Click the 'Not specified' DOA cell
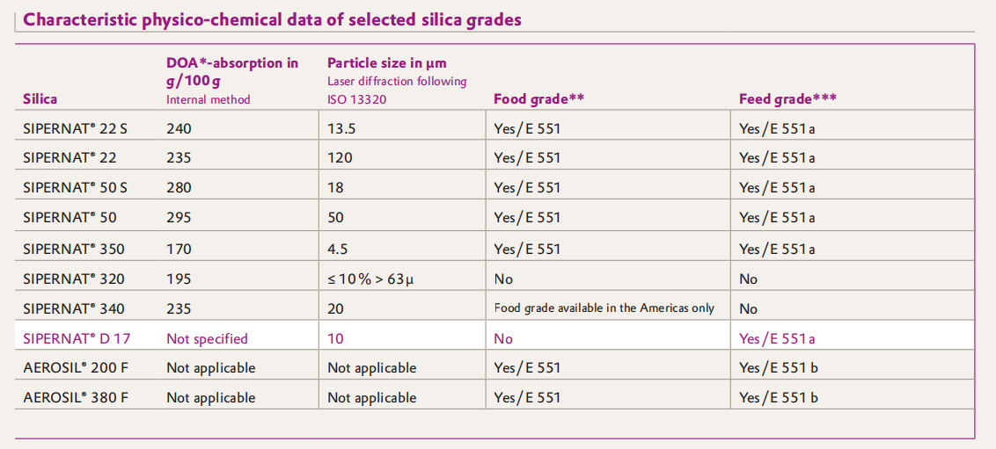Viewport: 996px width, 449px height. tap(207, 338)
